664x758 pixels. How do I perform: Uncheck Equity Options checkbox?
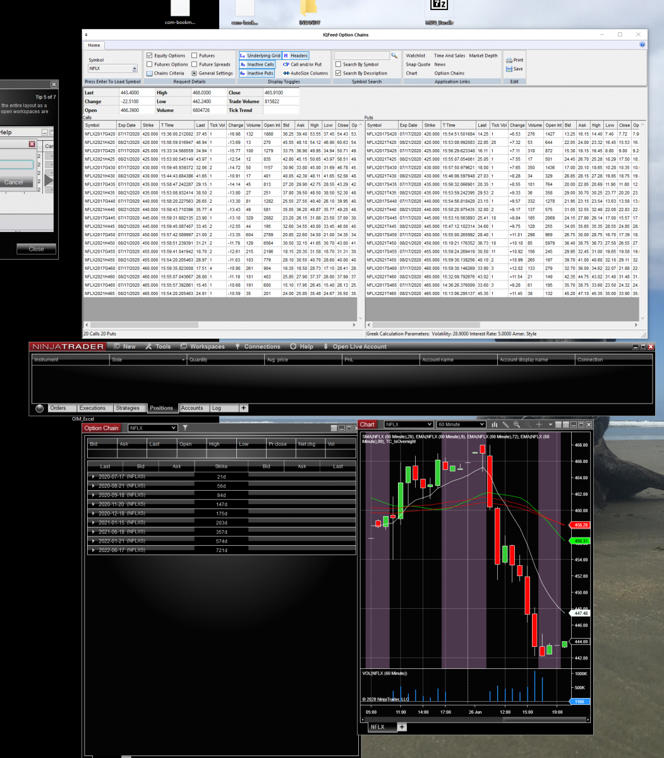[150, 56]
